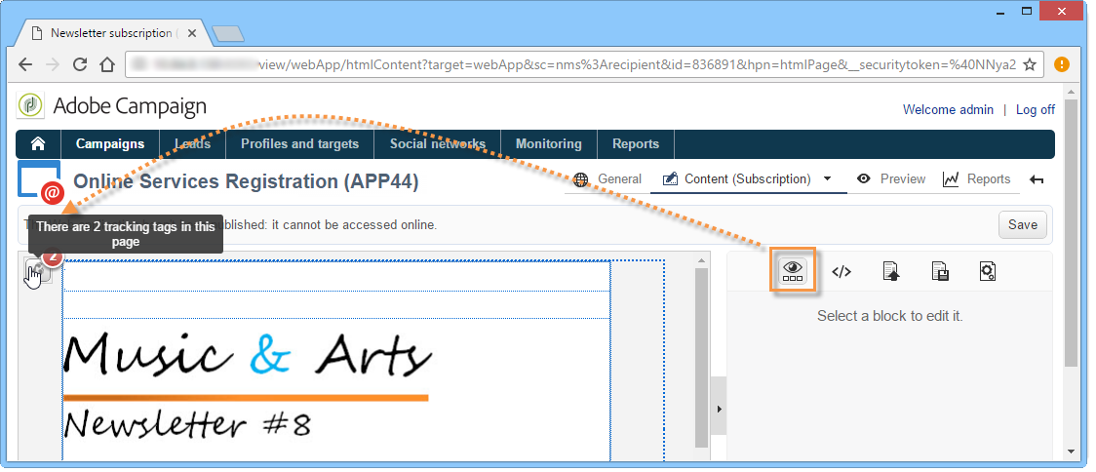1096x472 pixels.
Task: Open the Social networks menu
Action: [x=438, y=144]
